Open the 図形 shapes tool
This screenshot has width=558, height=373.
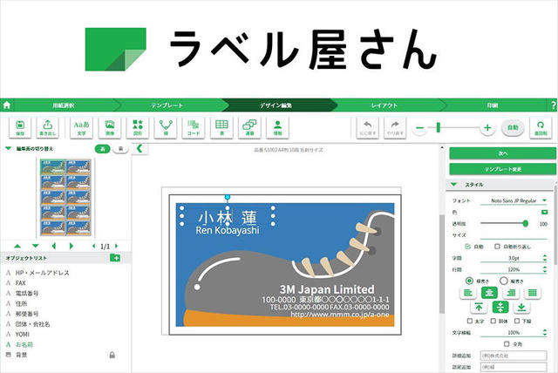(x=138, y=127)
